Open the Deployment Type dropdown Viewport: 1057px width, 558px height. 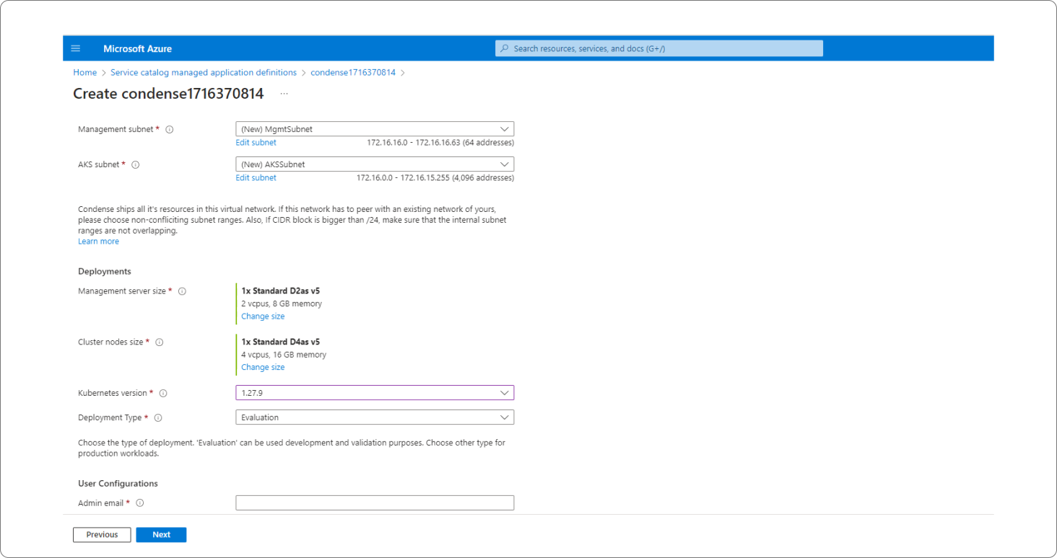click(374, 417)
